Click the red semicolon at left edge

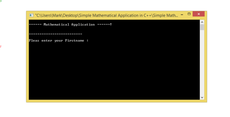tap(1, 46)
